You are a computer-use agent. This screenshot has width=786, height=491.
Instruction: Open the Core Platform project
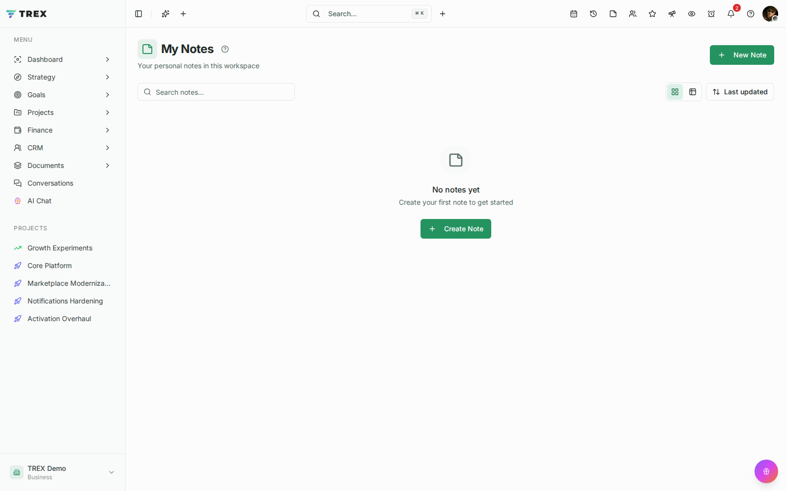(x=63, y=266)
